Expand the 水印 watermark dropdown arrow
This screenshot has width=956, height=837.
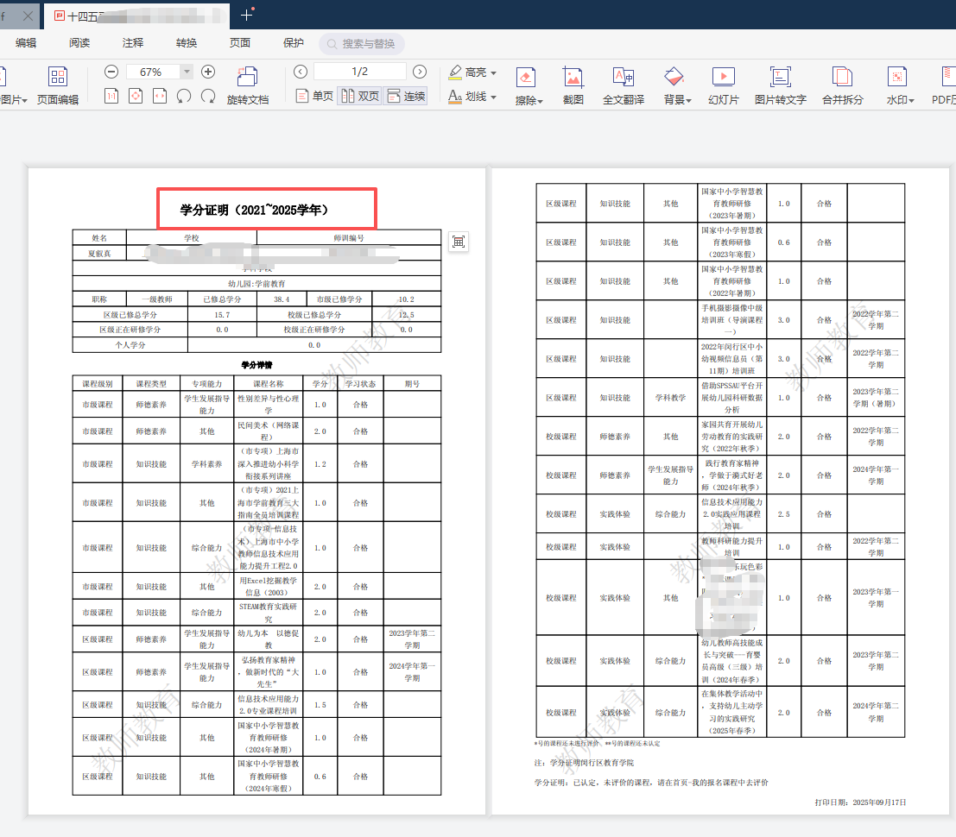pos(911,101)
